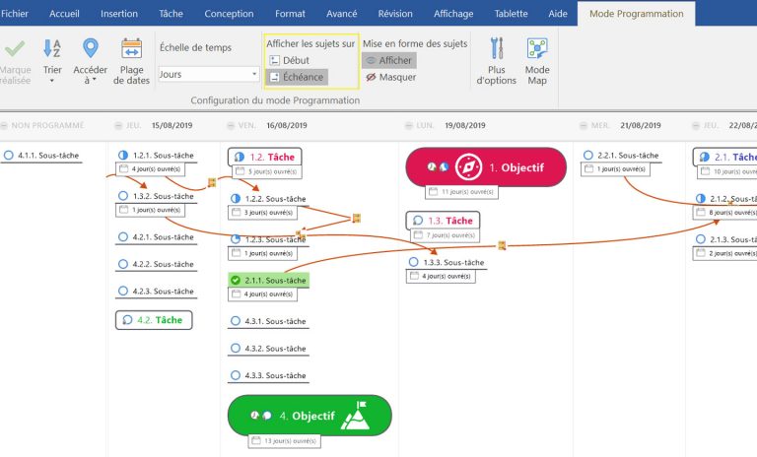
Task: Open the Plage de dates calendar tool
Action: 131,50
